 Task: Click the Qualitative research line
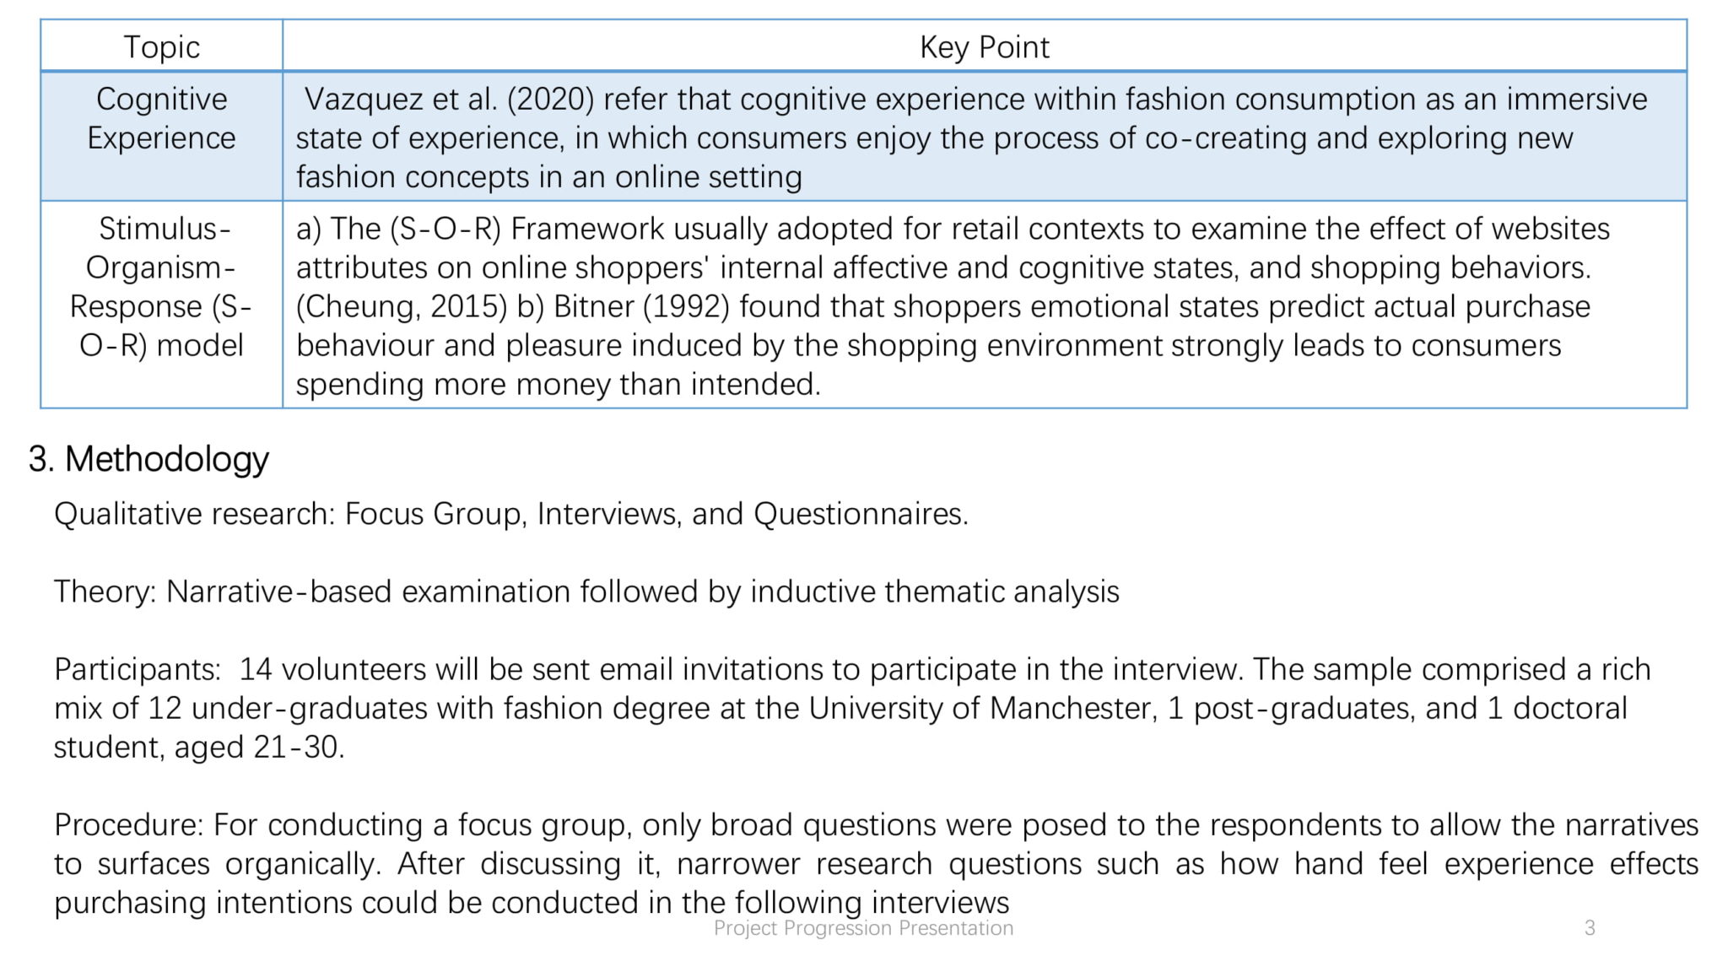tap(511, 513)
